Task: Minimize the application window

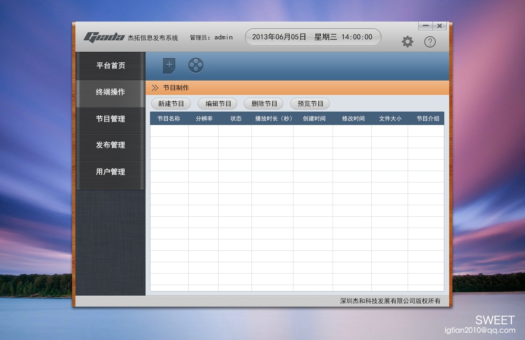Action: [426, 26]
